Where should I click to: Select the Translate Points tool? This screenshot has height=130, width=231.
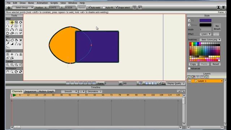pos(12,22)
